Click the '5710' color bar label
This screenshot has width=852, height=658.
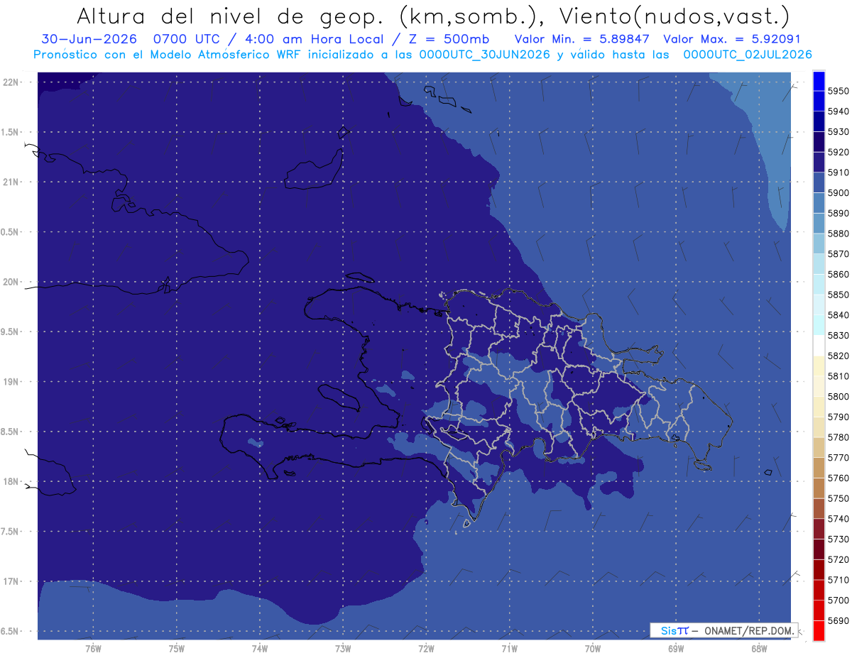[838, 580]
